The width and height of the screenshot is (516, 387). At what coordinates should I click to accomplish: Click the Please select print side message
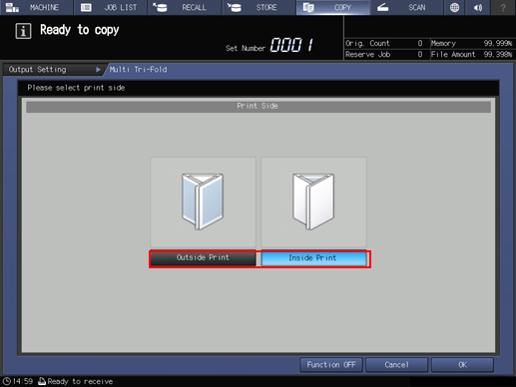pyautogui.click(x=76, y=88)
